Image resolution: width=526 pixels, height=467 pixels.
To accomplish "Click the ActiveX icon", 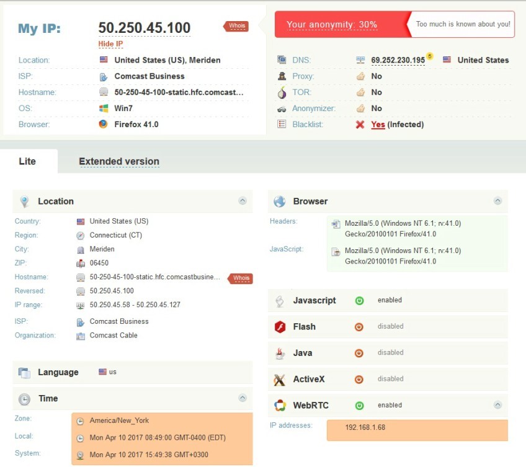I will [280, 379].
